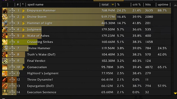This screenshot has width=177, height=99.
Task: Click the Wake of Ashes spell icon
Action: [x=5, y=36]
